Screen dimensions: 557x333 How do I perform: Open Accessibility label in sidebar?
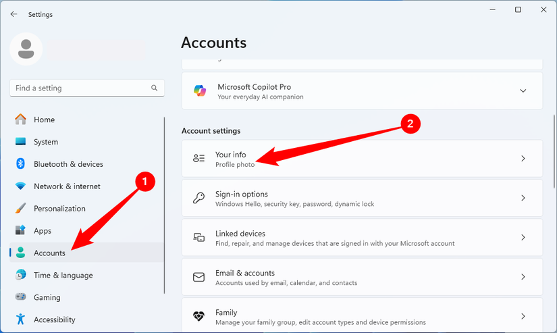point(55,319)
